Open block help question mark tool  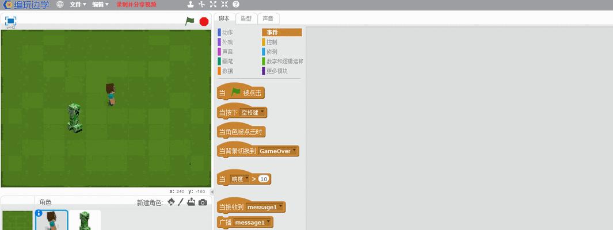236,4
